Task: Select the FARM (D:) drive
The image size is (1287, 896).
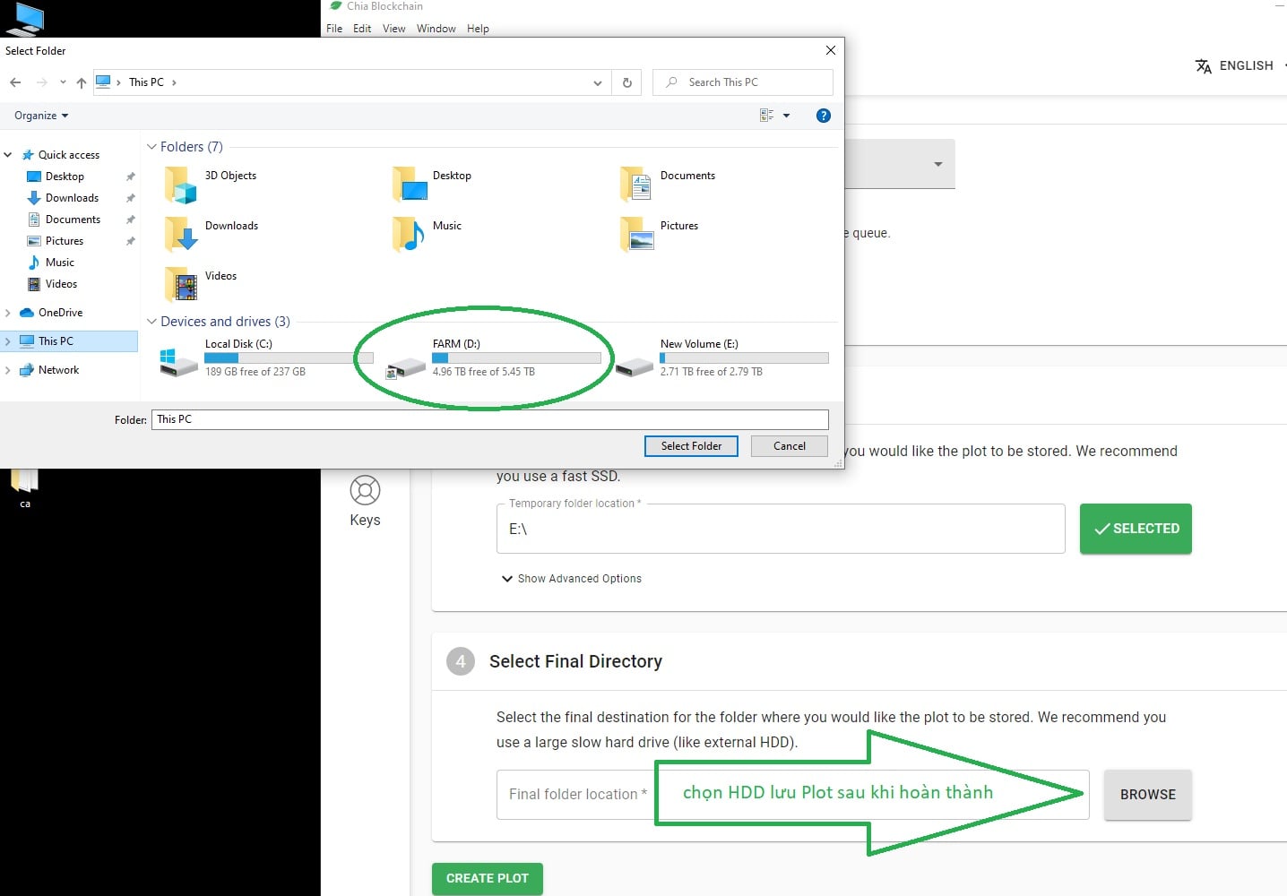Action: click(x=457, y=357)
